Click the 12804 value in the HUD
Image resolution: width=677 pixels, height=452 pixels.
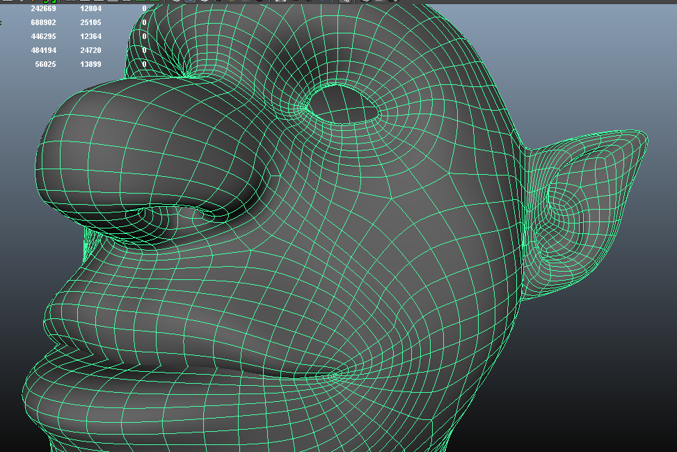[91, 9]
